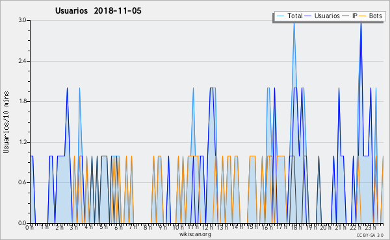Click the '21 h' x-axis label

341,227
